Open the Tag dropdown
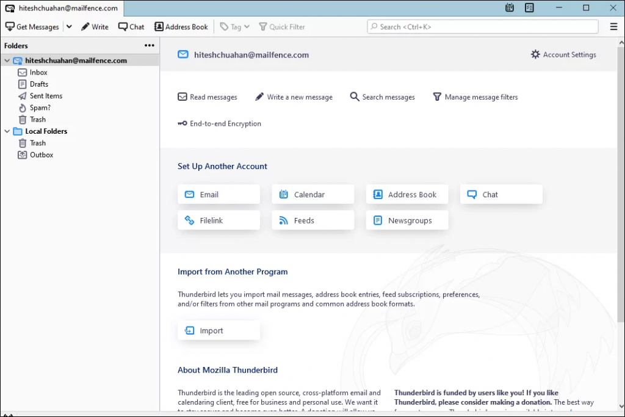The width and height of the screenshot is (625, 417). pos(235,27)
